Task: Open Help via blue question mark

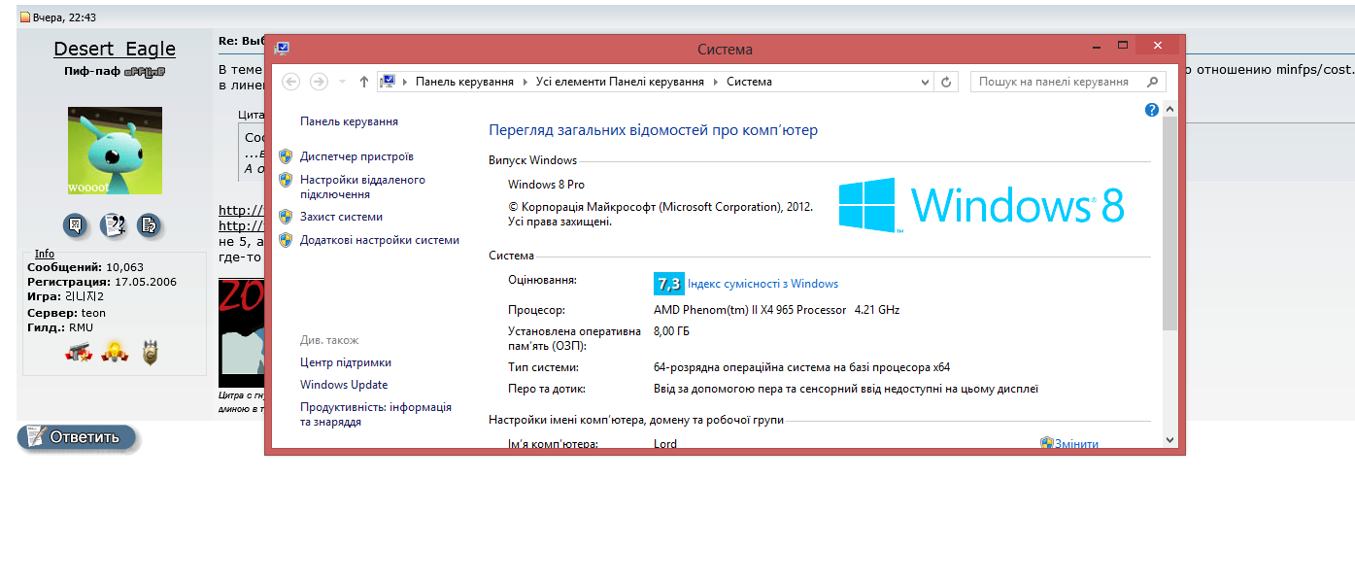Action: pos(1152,110)
